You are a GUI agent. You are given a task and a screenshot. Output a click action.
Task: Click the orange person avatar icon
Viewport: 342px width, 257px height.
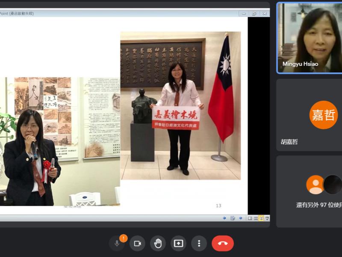coord(315,185)
